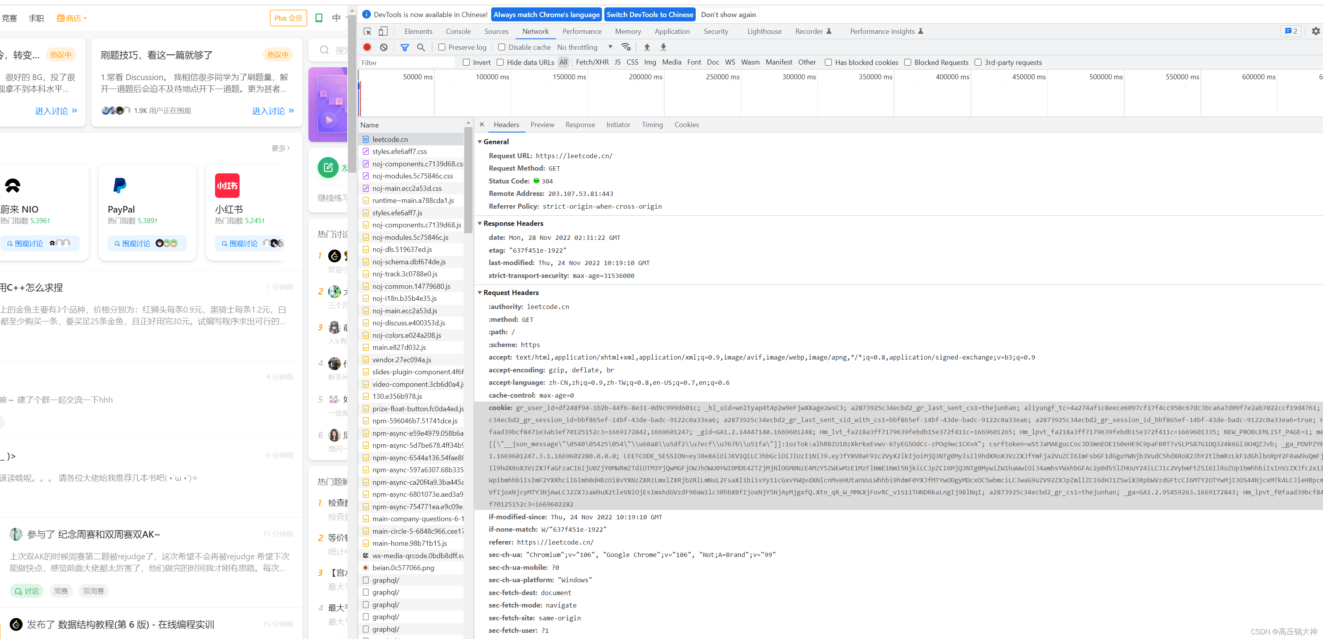Screen dimensions: 1323x639
Task: Clear the network log
Action: (x=384, y=47)
